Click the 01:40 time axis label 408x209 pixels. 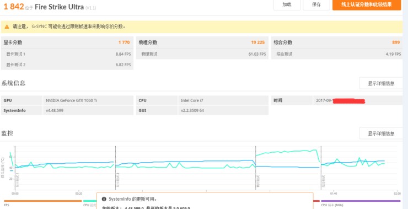(x=334, y=194)
